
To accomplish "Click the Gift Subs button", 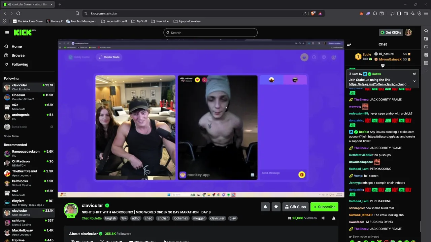I will [x=295, y=207].
